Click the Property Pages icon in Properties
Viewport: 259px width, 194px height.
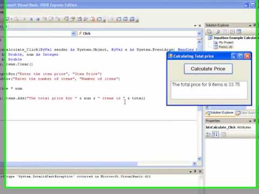(223, 134)
